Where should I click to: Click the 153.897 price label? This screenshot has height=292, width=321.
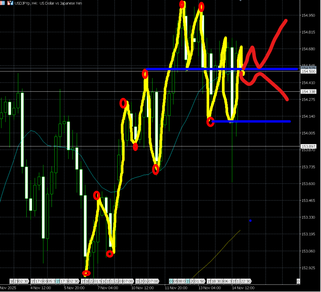click(308, 146)
